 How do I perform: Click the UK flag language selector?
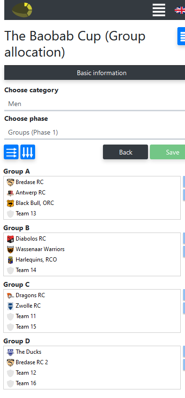pos(180,10)
